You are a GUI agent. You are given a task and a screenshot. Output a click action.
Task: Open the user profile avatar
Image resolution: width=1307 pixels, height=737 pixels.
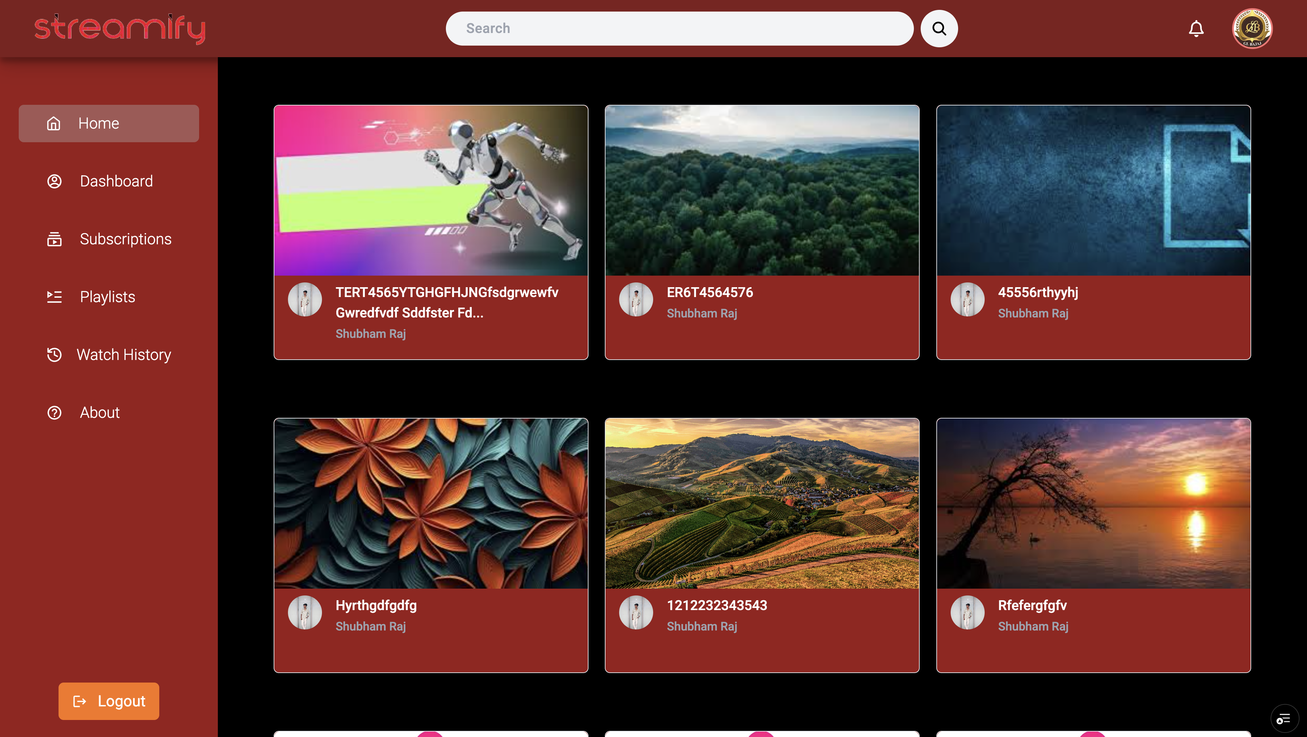(x=1252, y=28)
